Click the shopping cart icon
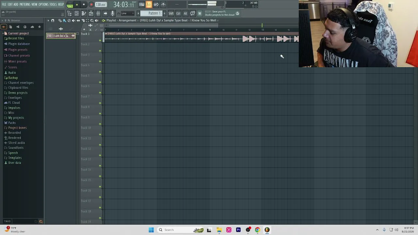 [x=200, y=13]
